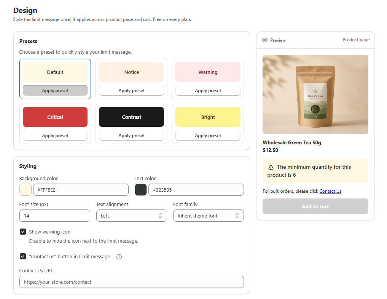The width and height of the screenshot is (387, 299).
Task: Open the Font family dropdown
Action: pyautogui.click(x=208, y=216)
